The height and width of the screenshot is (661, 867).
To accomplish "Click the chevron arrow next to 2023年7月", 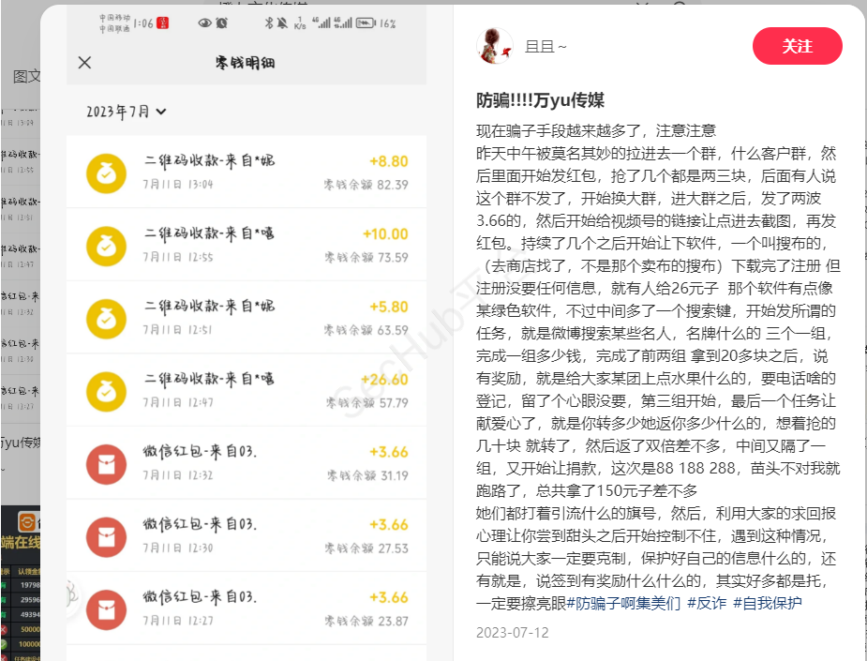I will point(161,112).
